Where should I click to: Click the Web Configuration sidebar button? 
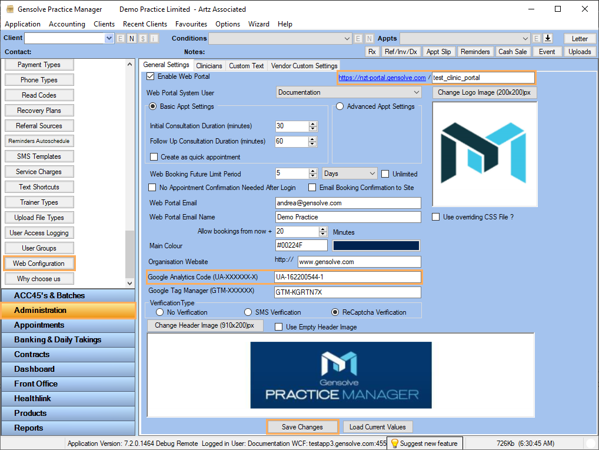[39, 264]
